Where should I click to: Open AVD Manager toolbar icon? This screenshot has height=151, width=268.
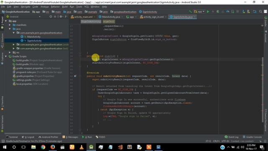click(x=244, y=12)
